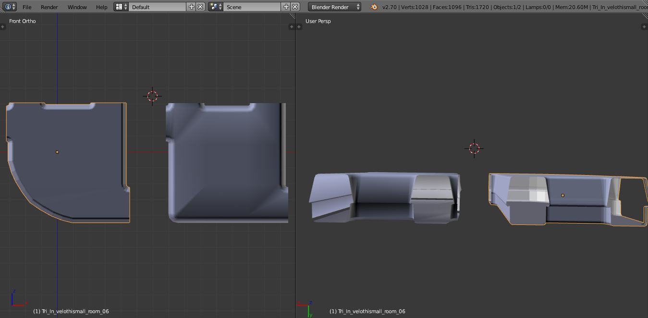Open the Info editor type selector
Screen dimensions: 648x318
point(10,7)
